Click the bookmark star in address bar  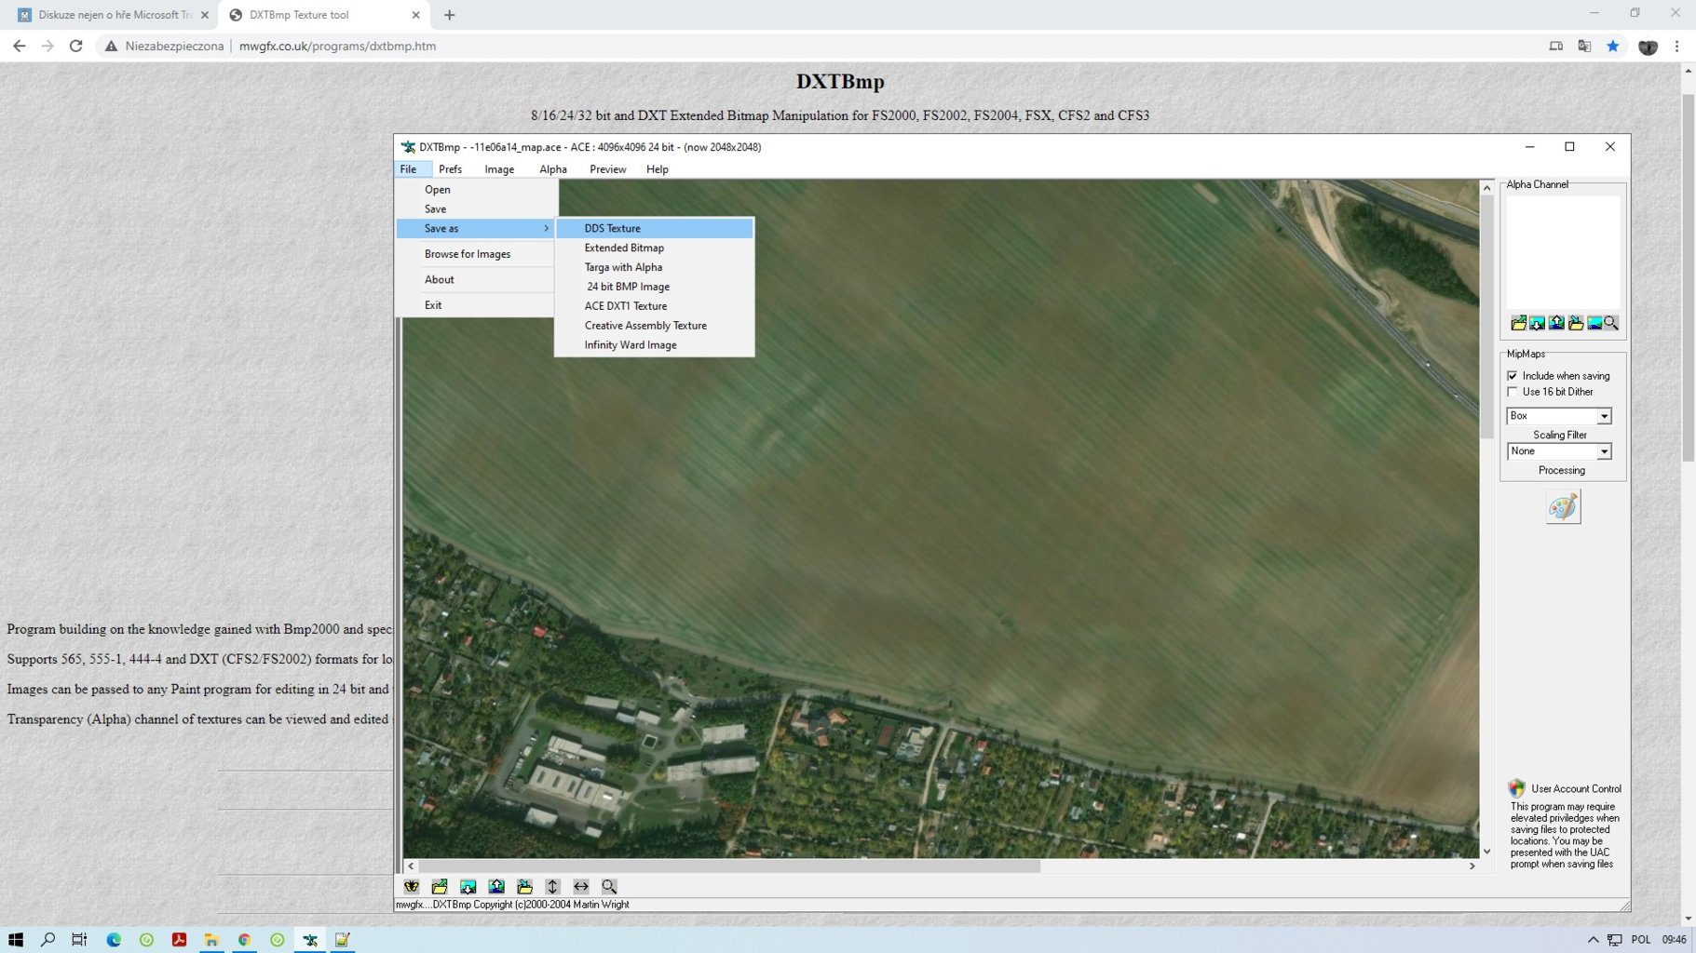tap(1613, 46)
